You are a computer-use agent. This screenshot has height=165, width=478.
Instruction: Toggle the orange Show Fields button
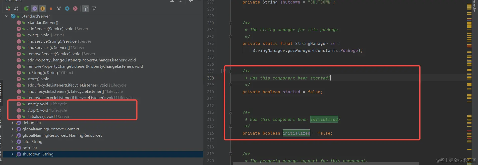point(43,9)
